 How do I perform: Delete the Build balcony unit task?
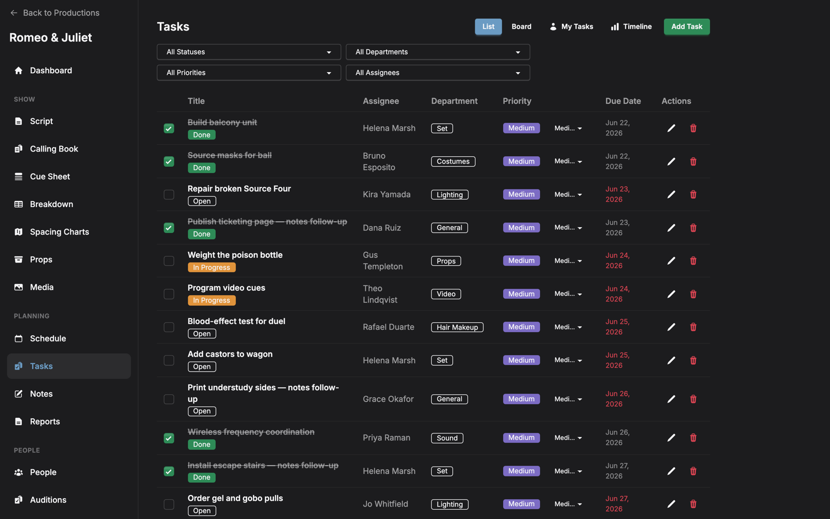693,128
